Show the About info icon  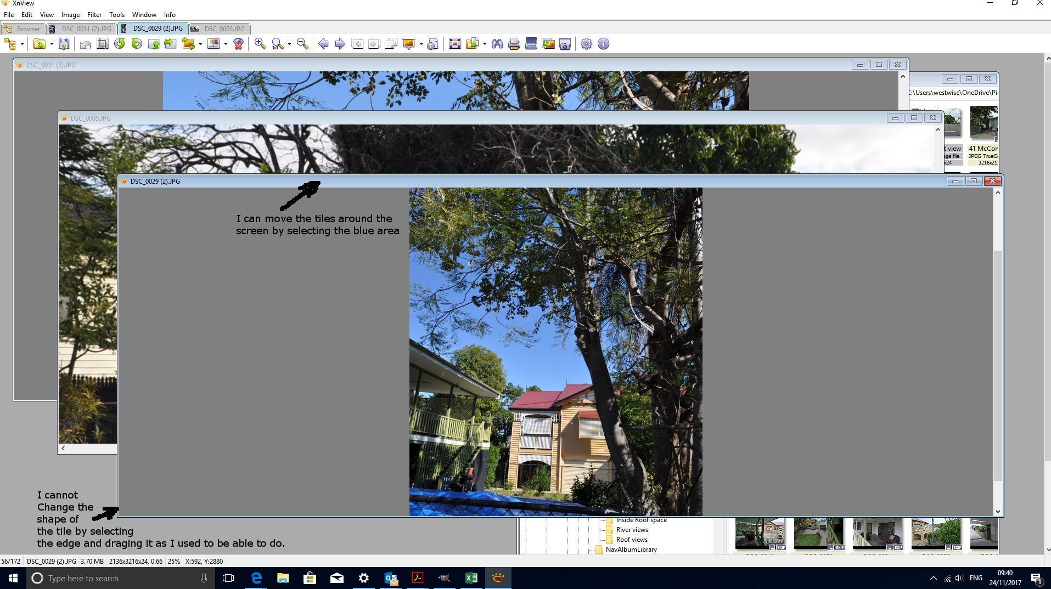point(603,44)
